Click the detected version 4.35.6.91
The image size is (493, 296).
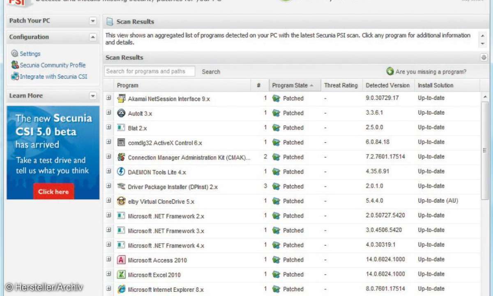(377, 171)
